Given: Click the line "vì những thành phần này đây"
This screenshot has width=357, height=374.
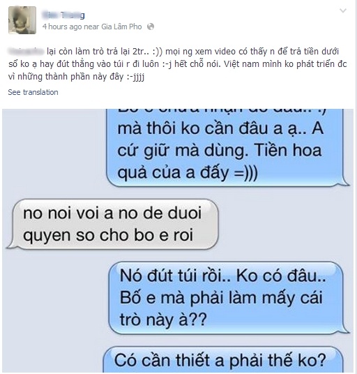Looking at the screenshot, I should point(66,77).
